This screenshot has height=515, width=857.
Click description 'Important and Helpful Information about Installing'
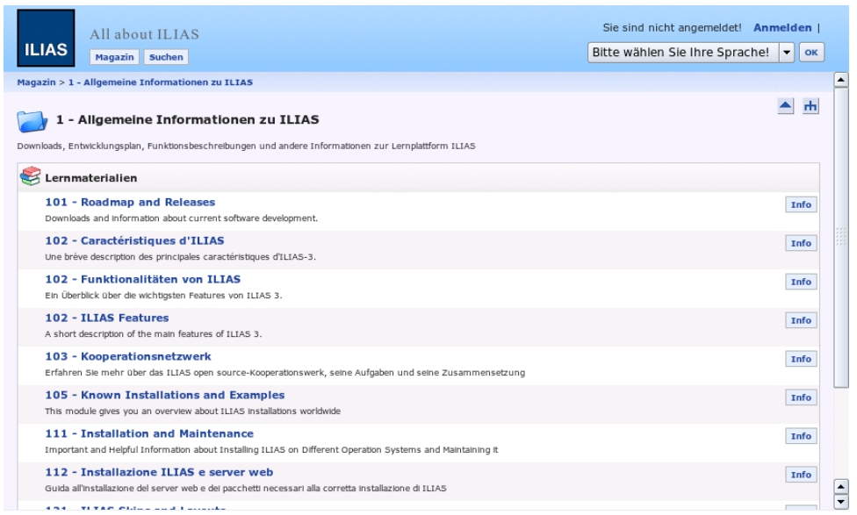click(x=271, y=450)
